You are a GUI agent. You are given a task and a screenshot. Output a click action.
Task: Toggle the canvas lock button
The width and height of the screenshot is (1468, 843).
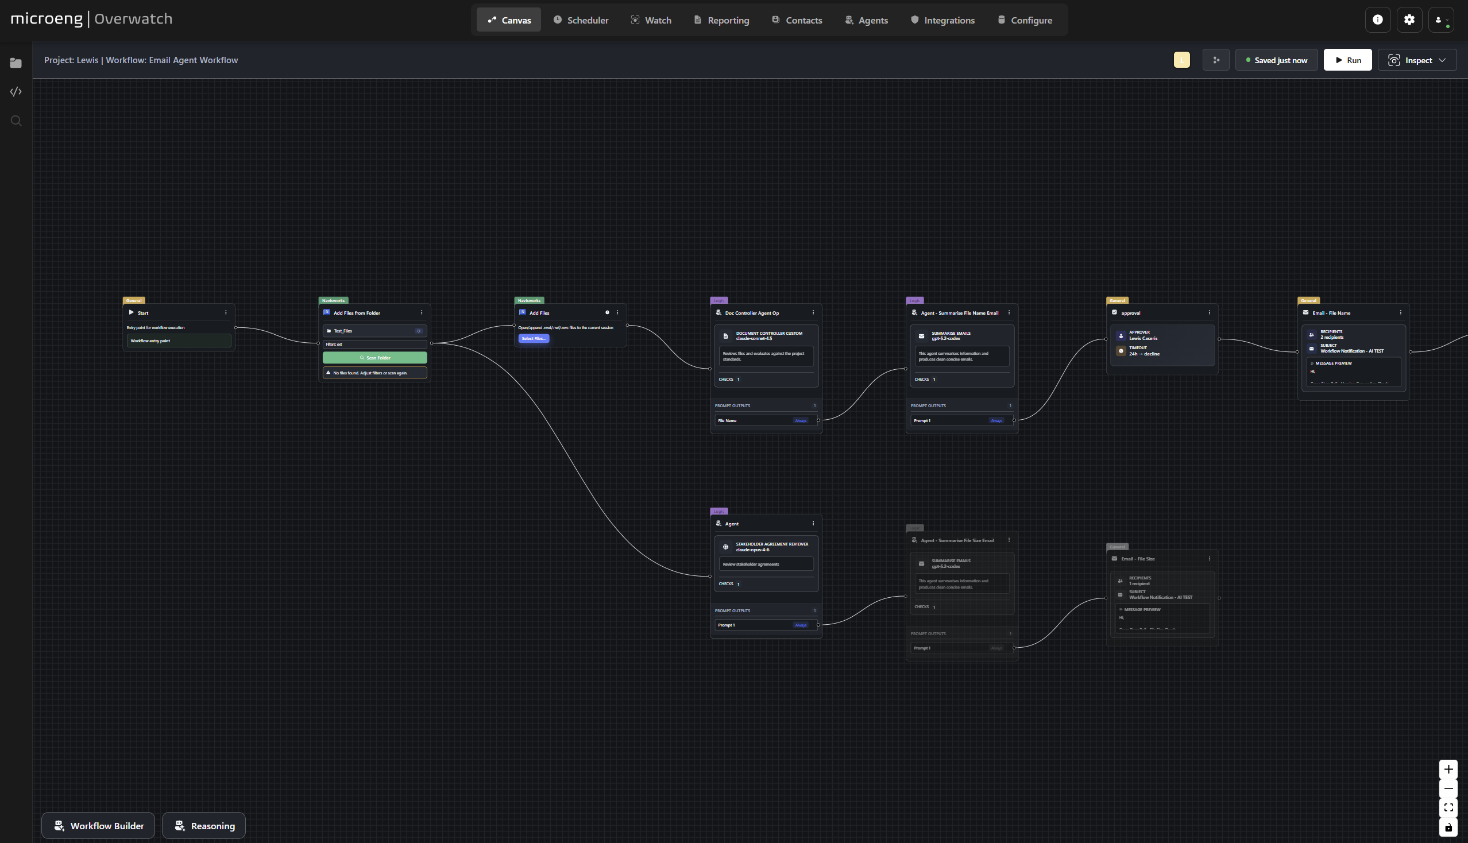tap(1448, 827)
